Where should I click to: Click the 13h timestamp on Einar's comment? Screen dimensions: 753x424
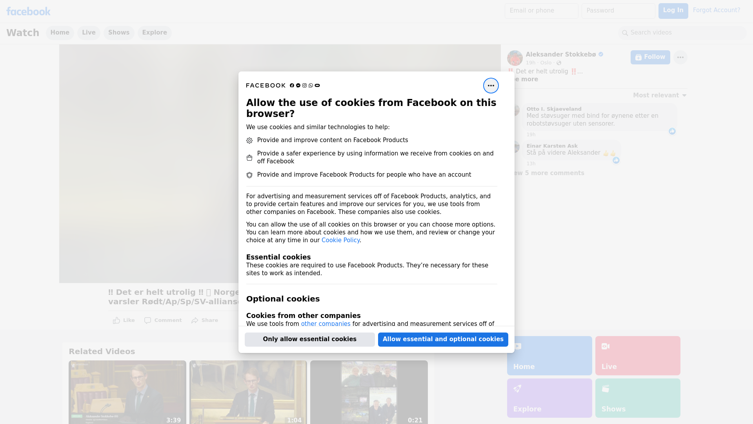coord(531,164)
